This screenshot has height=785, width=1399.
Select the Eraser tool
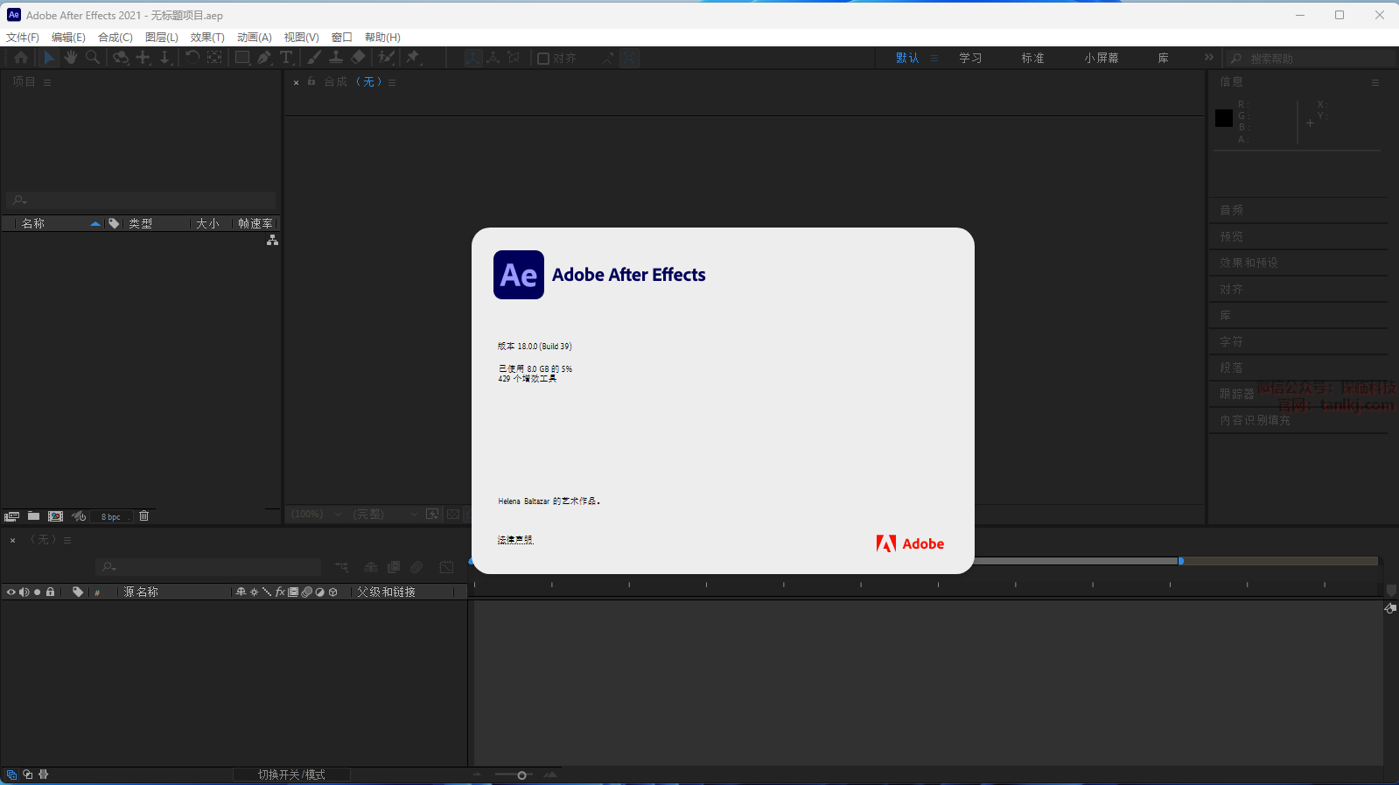pyautogui.click(x=359, y=58)
